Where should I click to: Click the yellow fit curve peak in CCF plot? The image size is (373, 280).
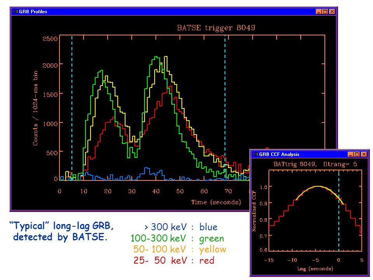tap(318, 186)
